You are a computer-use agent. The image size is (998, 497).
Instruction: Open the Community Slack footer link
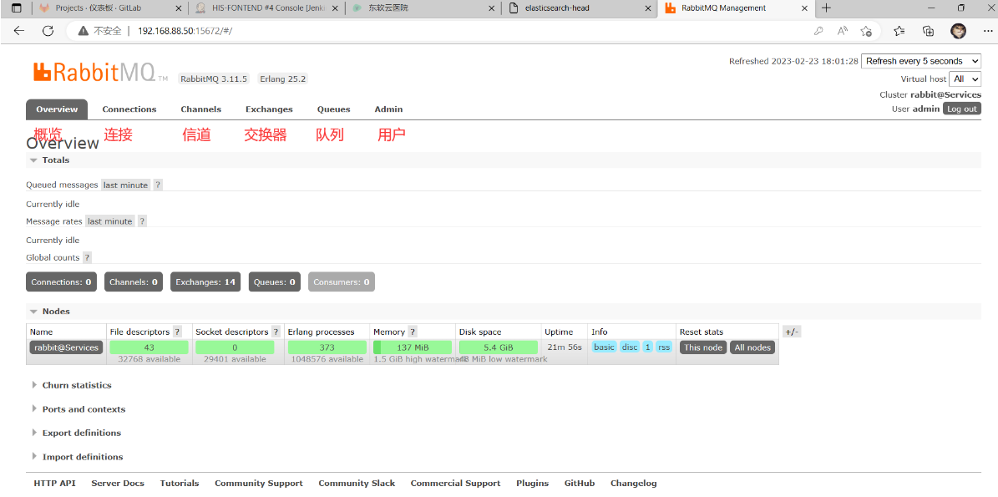pos(357,484)
